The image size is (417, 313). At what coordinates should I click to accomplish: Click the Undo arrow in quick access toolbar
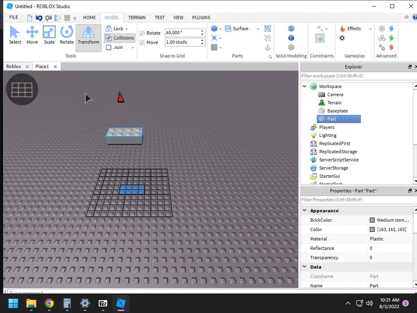[x=39, y=18]
